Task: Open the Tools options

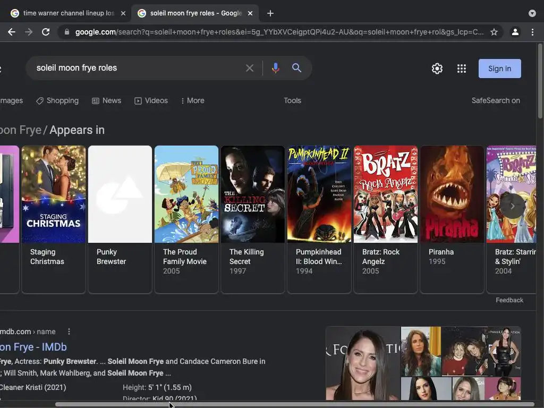Action: click(293, 100)
